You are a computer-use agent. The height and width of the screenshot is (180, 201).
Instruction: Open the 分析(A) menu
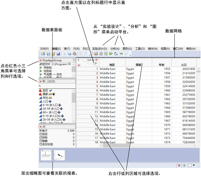click(115, 49)
